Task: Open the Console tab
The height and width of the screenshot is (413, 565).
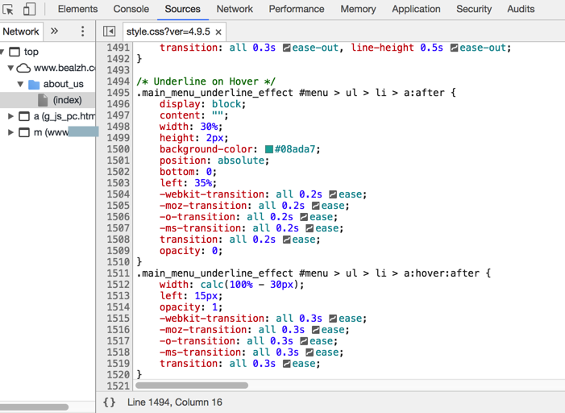Action: (131, 10)
